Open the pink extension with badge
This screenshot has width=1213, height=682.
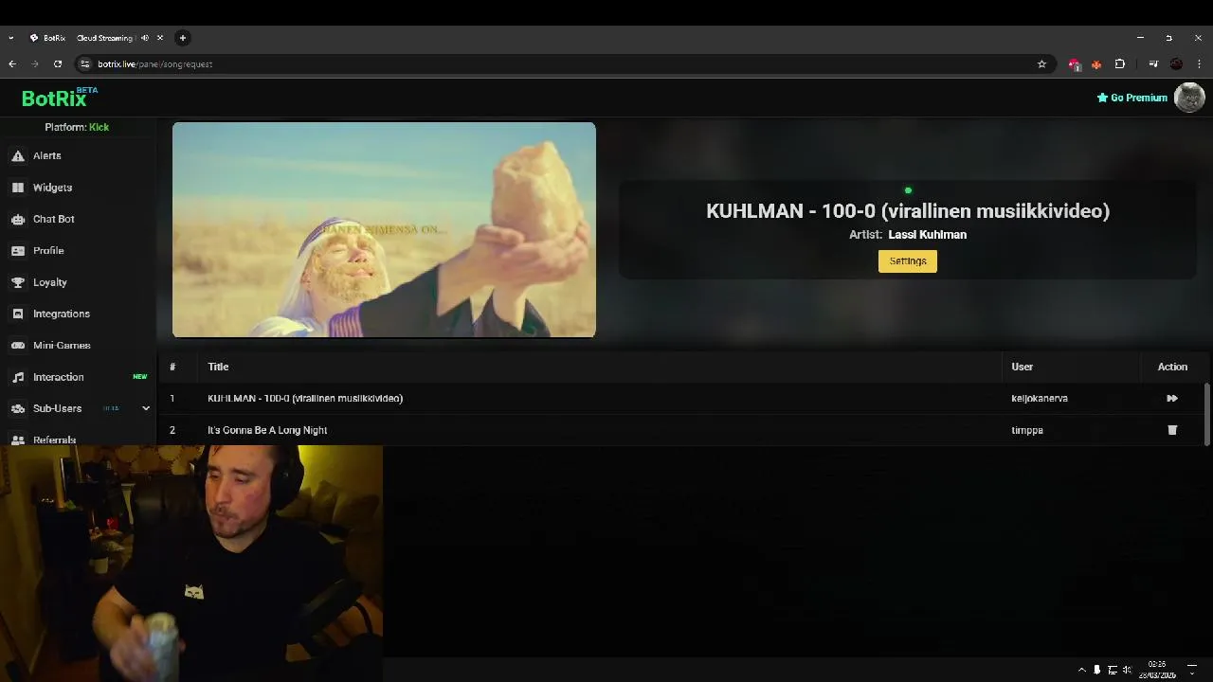point(1074,64)
